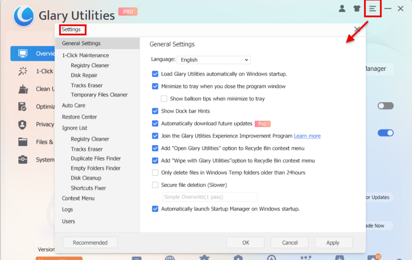
Task: Open the Learn more link
Action: pyautogui.click(x=307, y=136)
